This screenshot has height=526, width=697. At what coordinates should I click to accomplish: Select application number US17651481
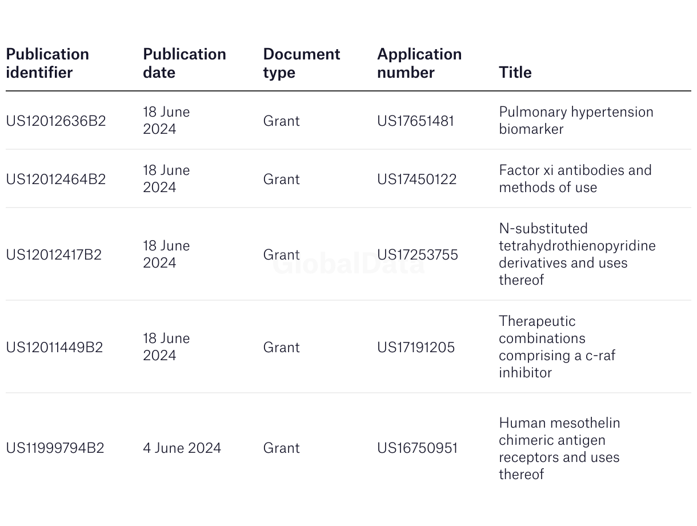tap(415, 121)
